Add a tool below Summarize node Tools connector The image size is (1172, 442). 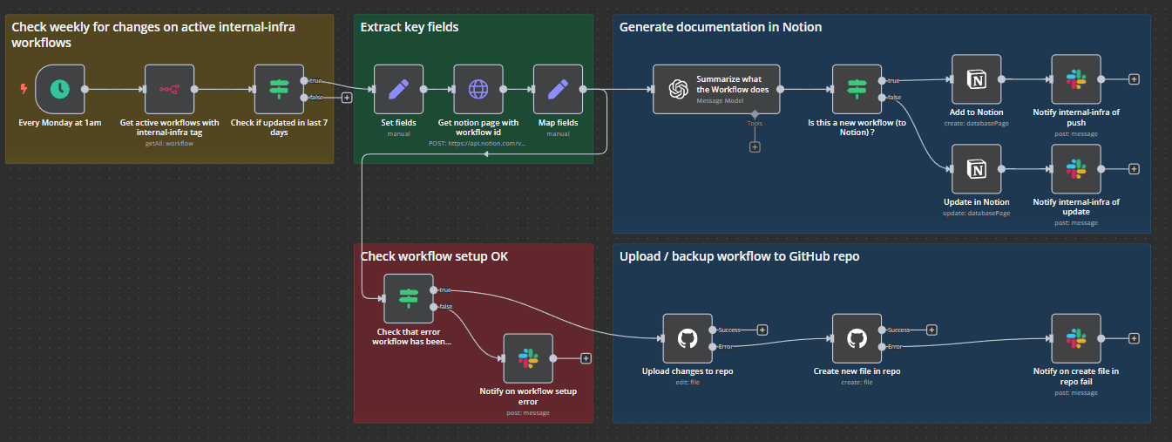coord(755,146)
